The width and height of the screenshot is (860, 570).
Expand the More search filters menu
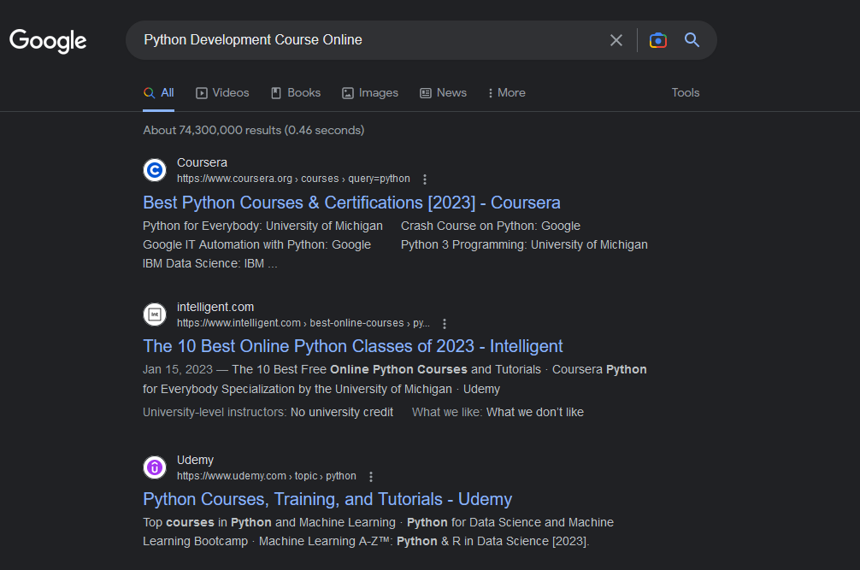[x=506, y=92]
